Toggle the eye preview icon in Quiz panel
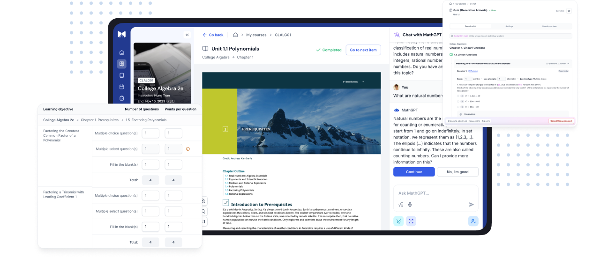The width and height of the screenshot is (600, 258). [x=569, y=10]
